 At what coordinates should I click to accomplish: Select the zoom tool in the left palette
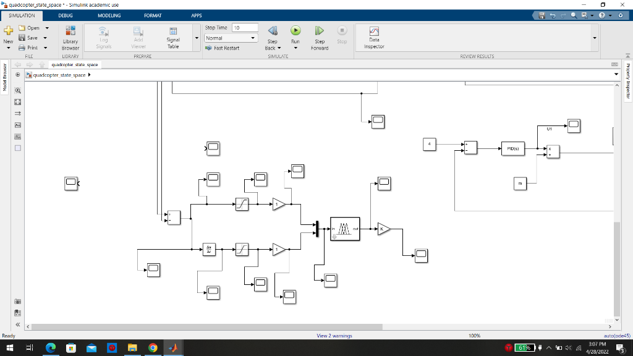pyautogui.click(x=17, y=90)
